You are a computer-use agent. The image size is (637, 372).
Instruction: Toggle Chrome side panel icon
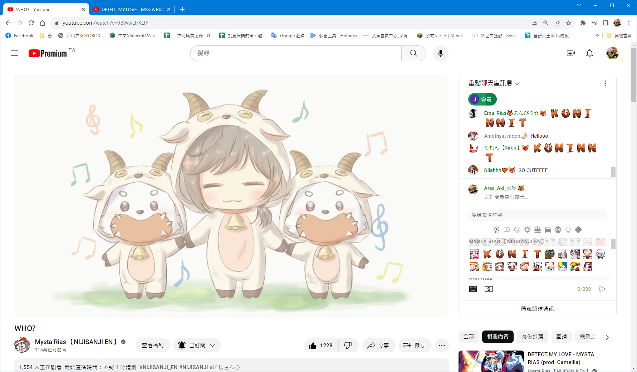coord(606,23)
